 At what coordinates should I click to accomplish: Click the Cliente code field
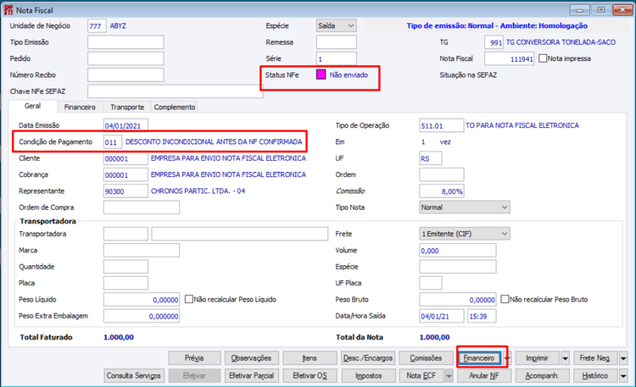[x=126, y=158]
